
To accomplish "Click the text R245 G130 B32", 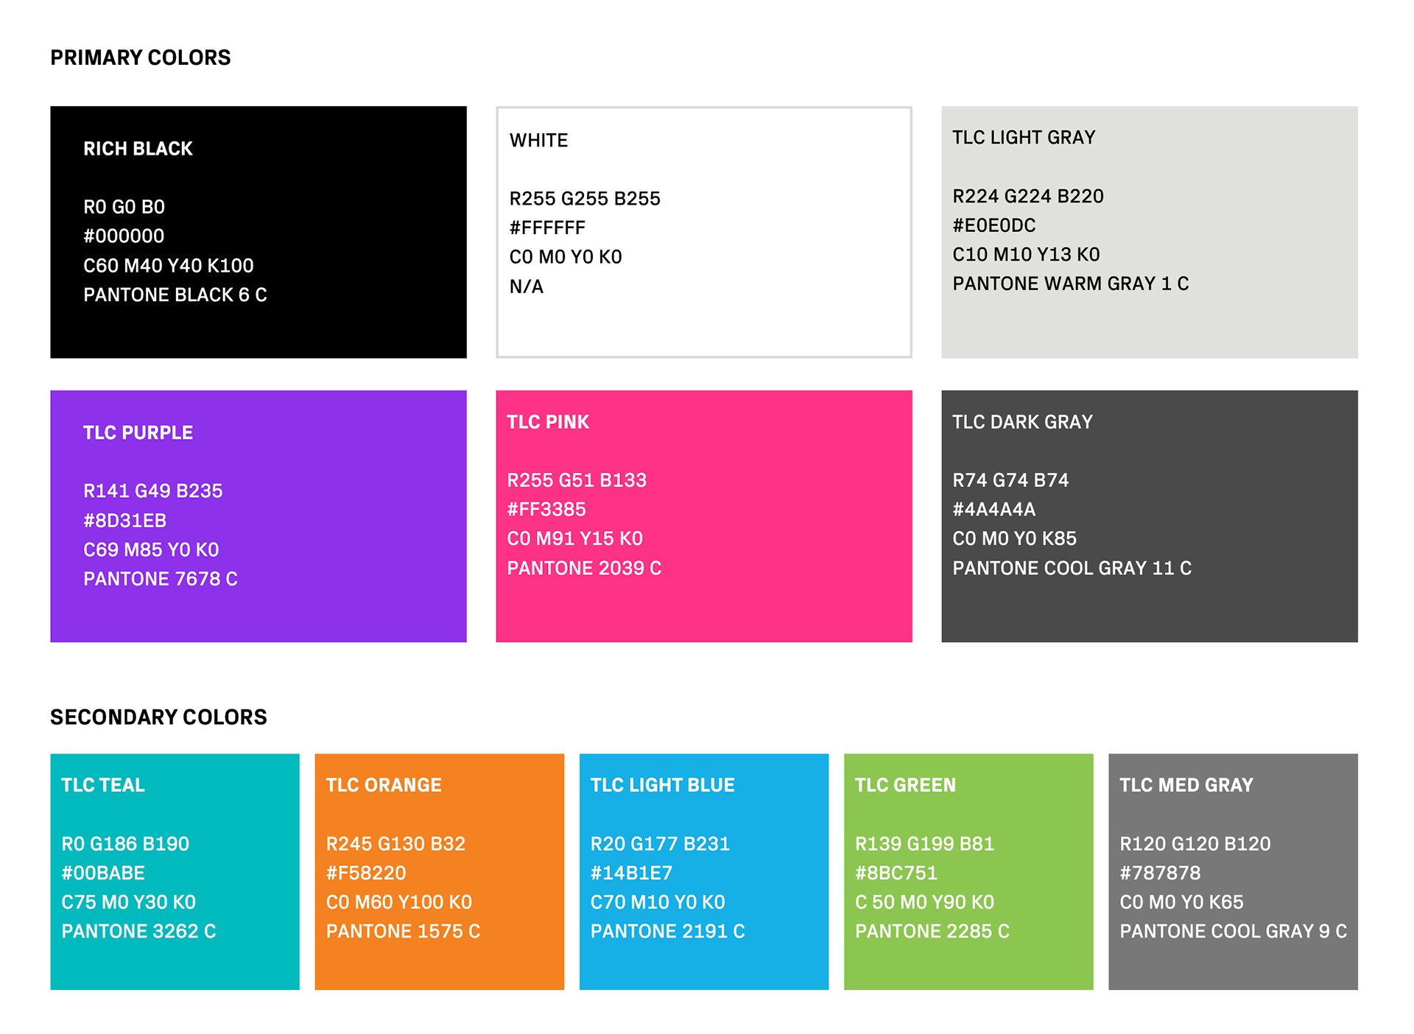I will tap(395, 843).
